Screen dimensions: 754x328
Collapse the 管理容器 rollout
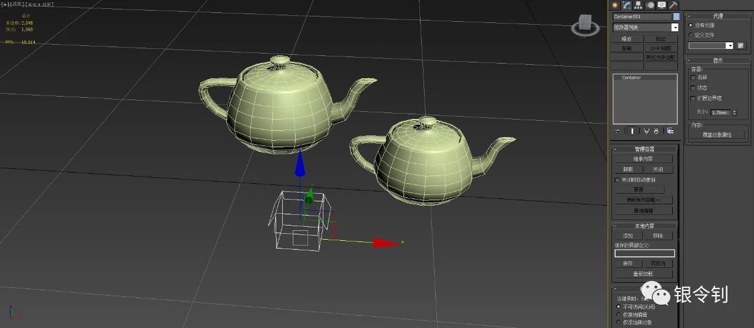644,149
